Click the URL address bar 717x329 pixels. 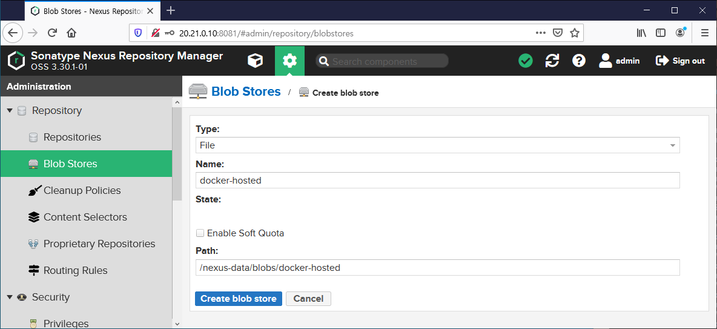pyautogui.click(x=357, y=33)
